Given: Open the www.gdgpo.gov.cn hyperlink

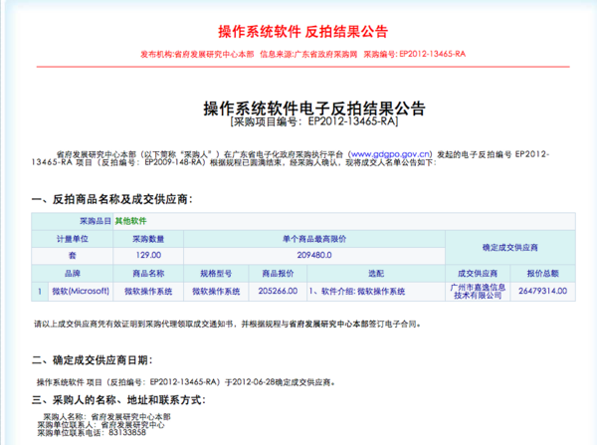Looking at the screenshot, I should coord(391,154).
